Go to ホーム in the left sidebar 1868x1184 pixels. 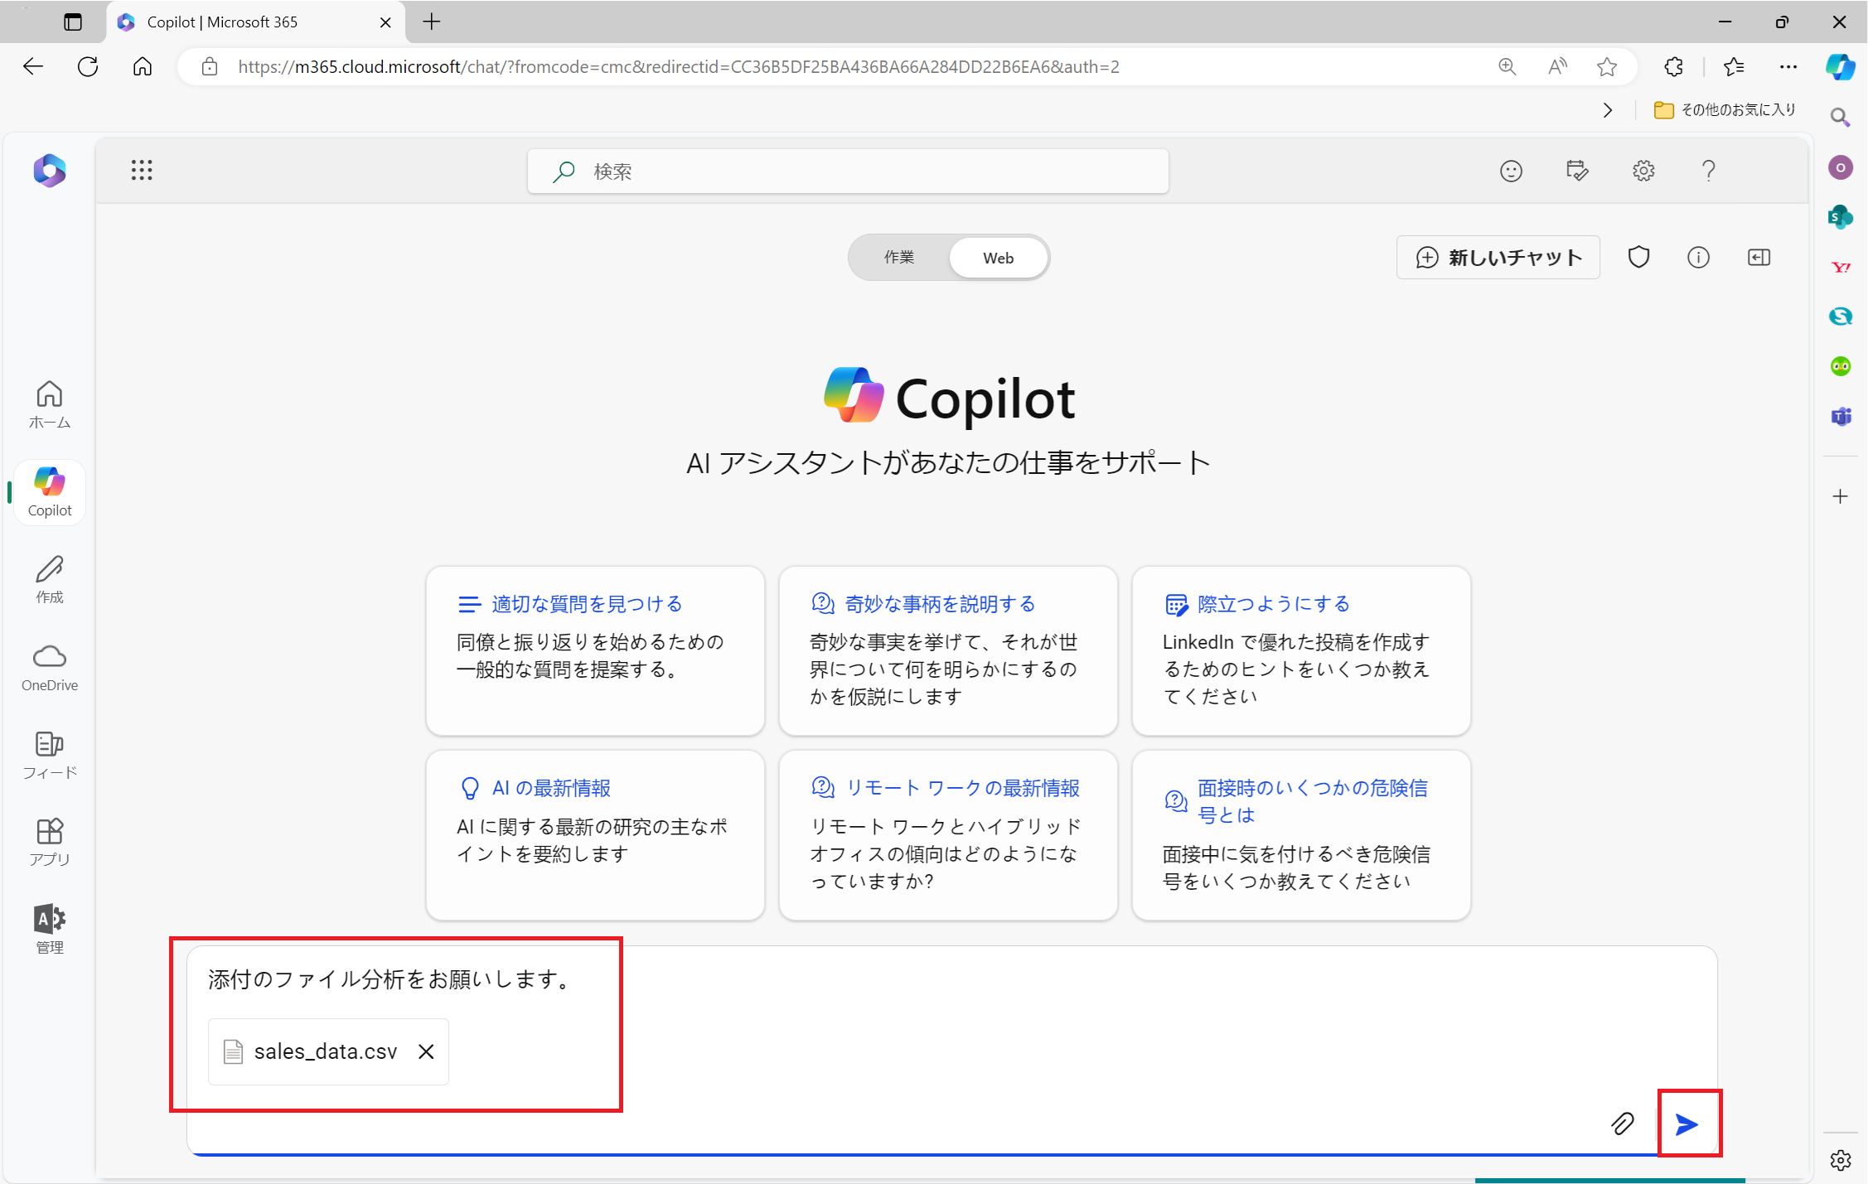click(50, 405)
